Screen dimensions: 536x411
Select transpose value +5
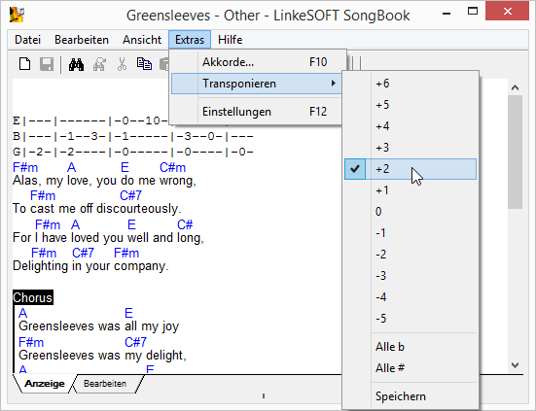[411, 105]
